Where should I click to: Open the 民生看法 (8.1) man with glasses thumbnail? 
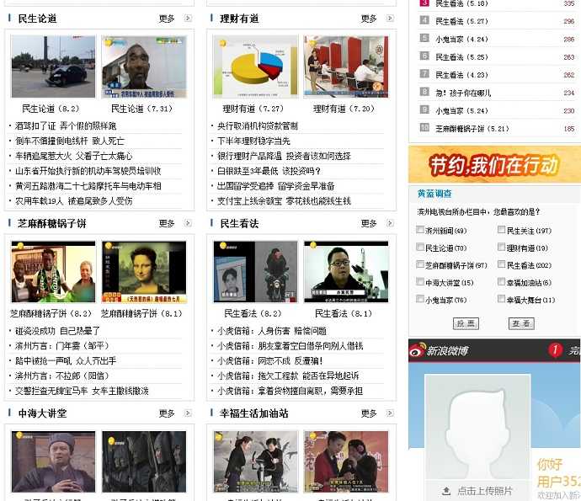[346, 272]
